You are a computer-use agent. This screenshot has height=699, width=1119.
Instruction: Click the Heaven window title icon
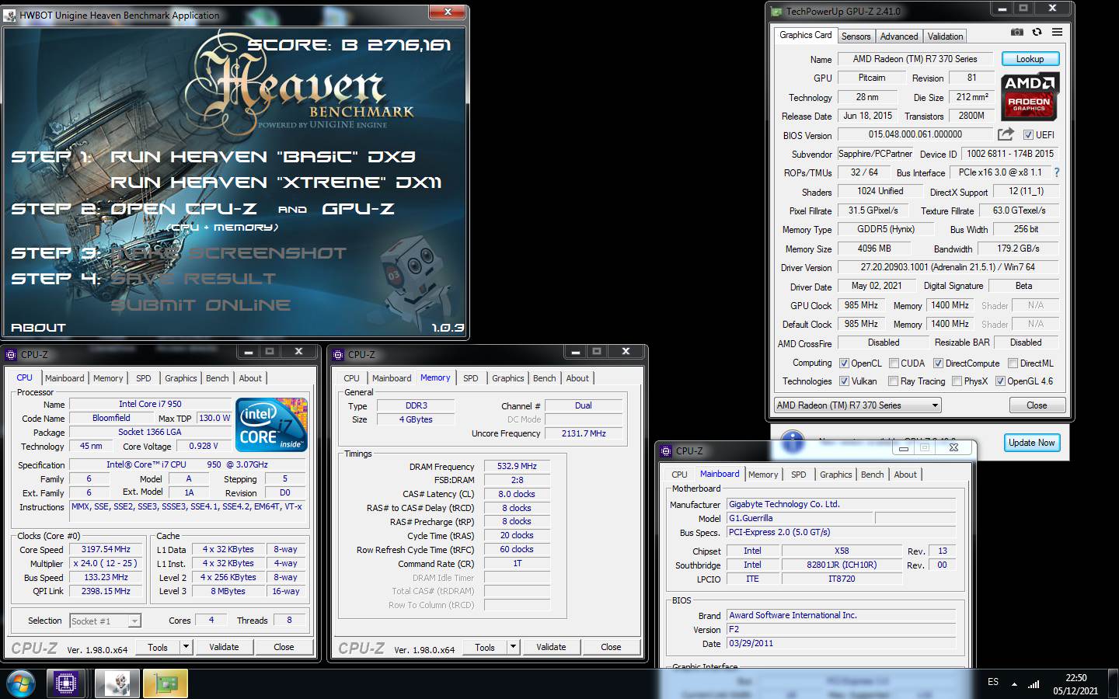click(10, 15)
